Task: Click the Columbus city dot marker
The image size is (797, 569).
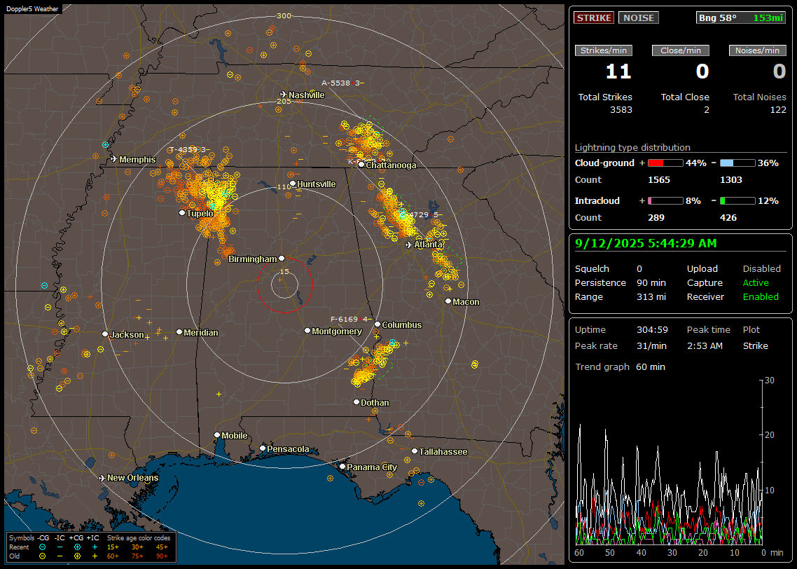Action: pyautogui.click(x=377, y=324)
